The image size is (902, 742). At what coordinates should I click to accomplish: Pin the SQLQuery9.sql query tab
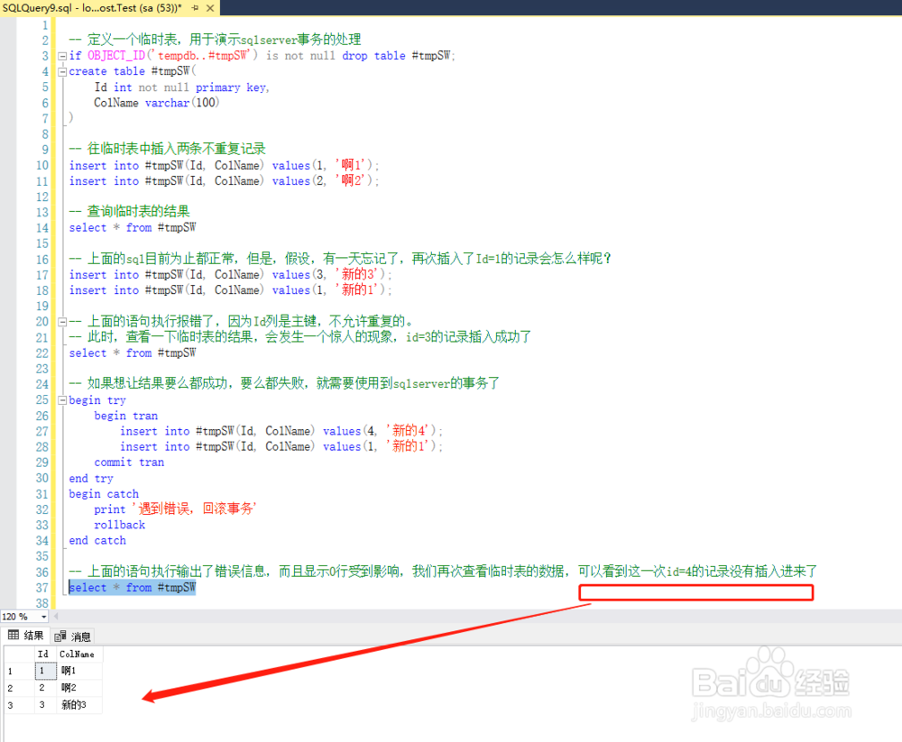[196, 8]
